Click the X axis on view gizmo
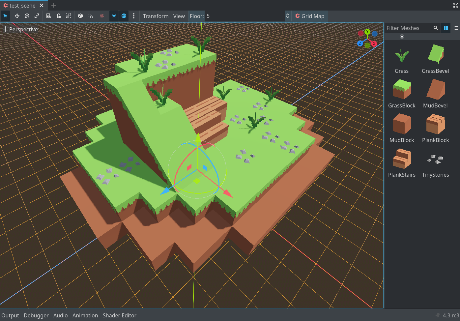This screenshot has width=460, height=321. pos(374,44)
